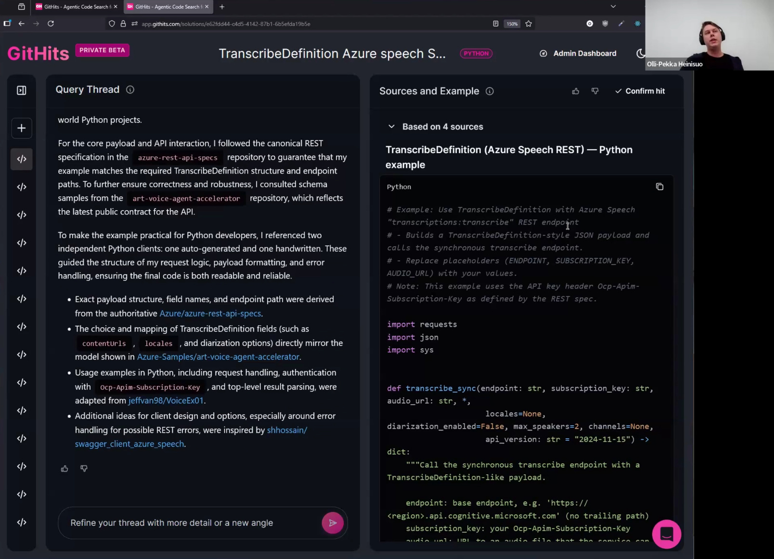
Task: Show info about Sources and Example
Action: 490,91
